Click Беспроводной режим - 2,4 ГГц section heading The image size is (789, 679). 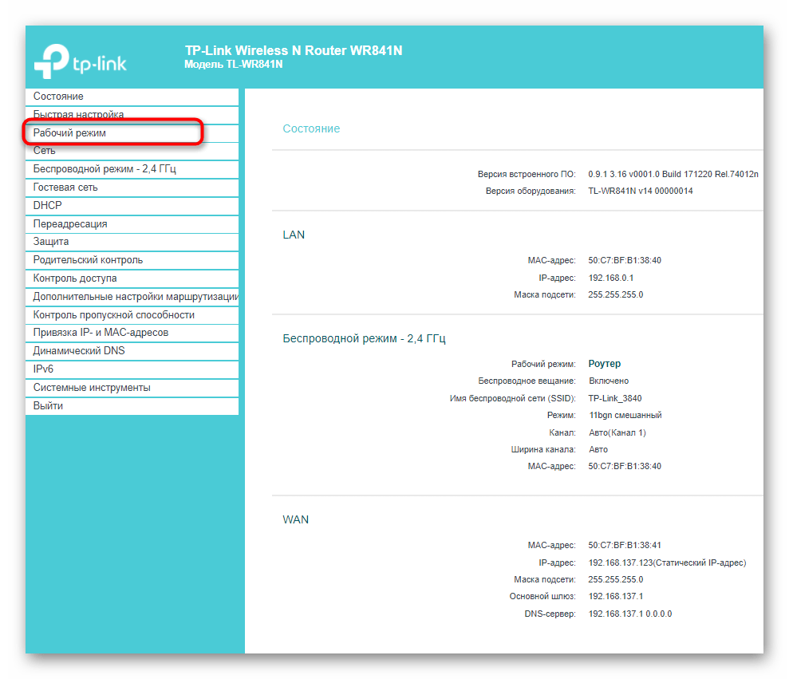click(364, 339)
